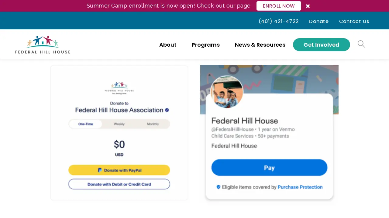Click the PayPal card's Federal Hill House logo

pos(119,88)
